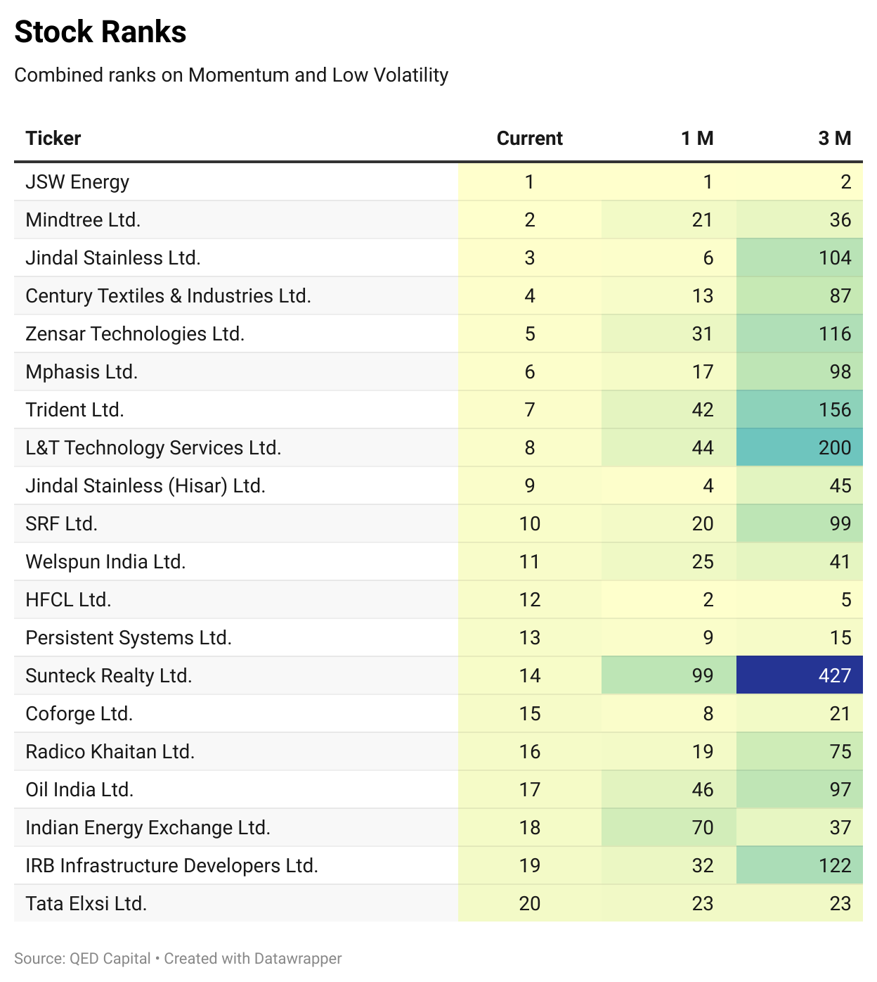Select the HFCL Ltd. ticker
The height and width of the screenshot is (982, 877).
(x=68, y=599)
